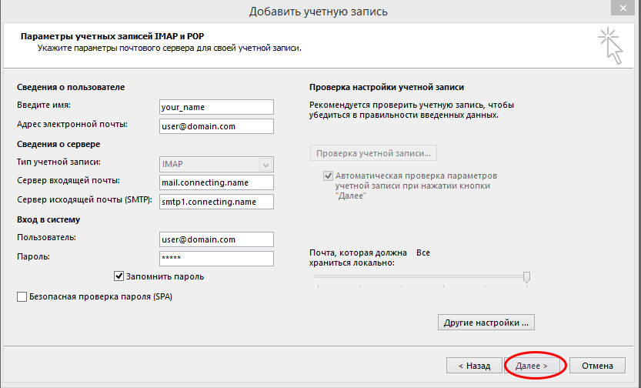Click the mail to keep offline slider handle

pos(526,277)
